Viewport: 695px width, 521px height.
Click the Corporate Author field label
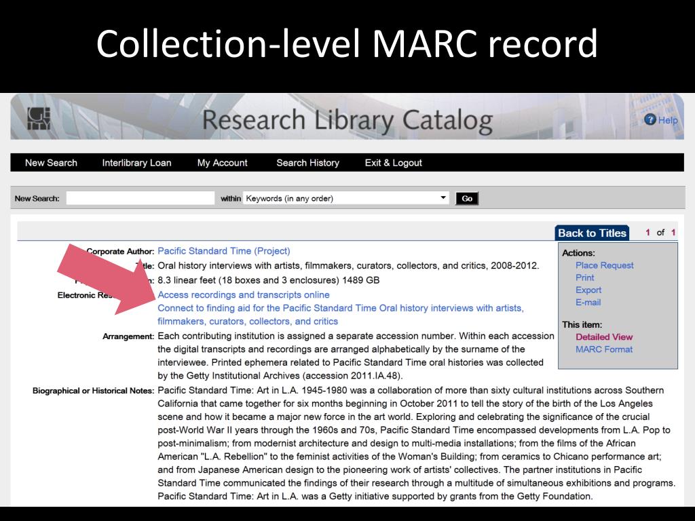[x=120, y=251]
